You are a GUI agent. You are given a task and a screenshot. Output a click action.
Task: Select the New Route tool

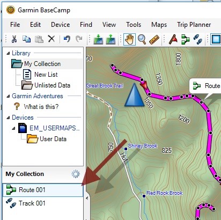[186, 39]
